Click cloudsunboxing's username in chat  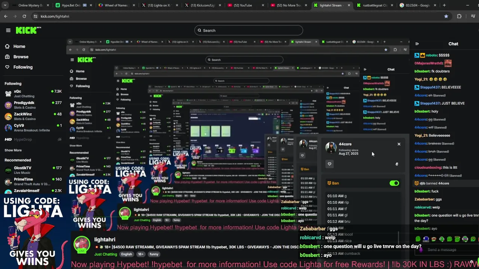point(428,167)
